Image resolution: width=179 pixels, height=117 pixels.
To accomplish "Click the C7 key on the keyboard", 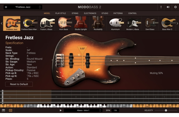I will pyautogui.click(x=171, y=106).
